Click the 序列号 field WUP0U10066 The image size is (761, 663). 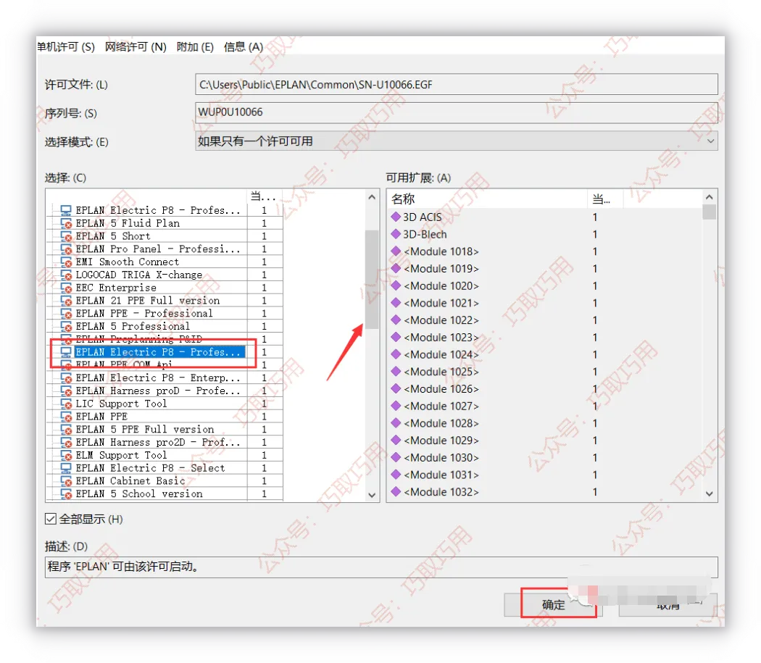point(456,112)
